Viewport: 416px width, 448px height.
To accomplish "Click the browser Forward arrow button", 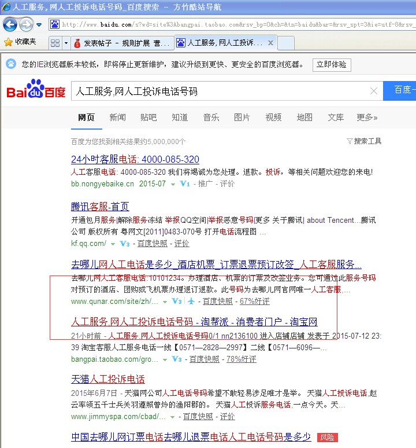I will point(26,24).
